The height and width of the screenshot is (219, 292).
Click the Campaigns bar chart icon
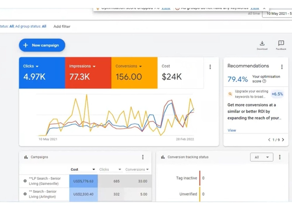point(26,157)
